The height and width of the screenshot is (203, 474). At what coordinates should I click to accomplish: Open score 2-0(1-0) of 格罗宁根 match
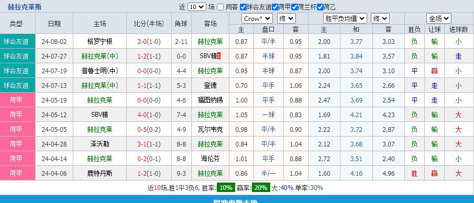149,41
